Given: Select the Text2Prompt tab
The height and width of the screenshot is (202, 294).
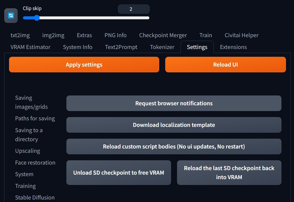Looking at the screenshot, I should click(x=121, y=47).
